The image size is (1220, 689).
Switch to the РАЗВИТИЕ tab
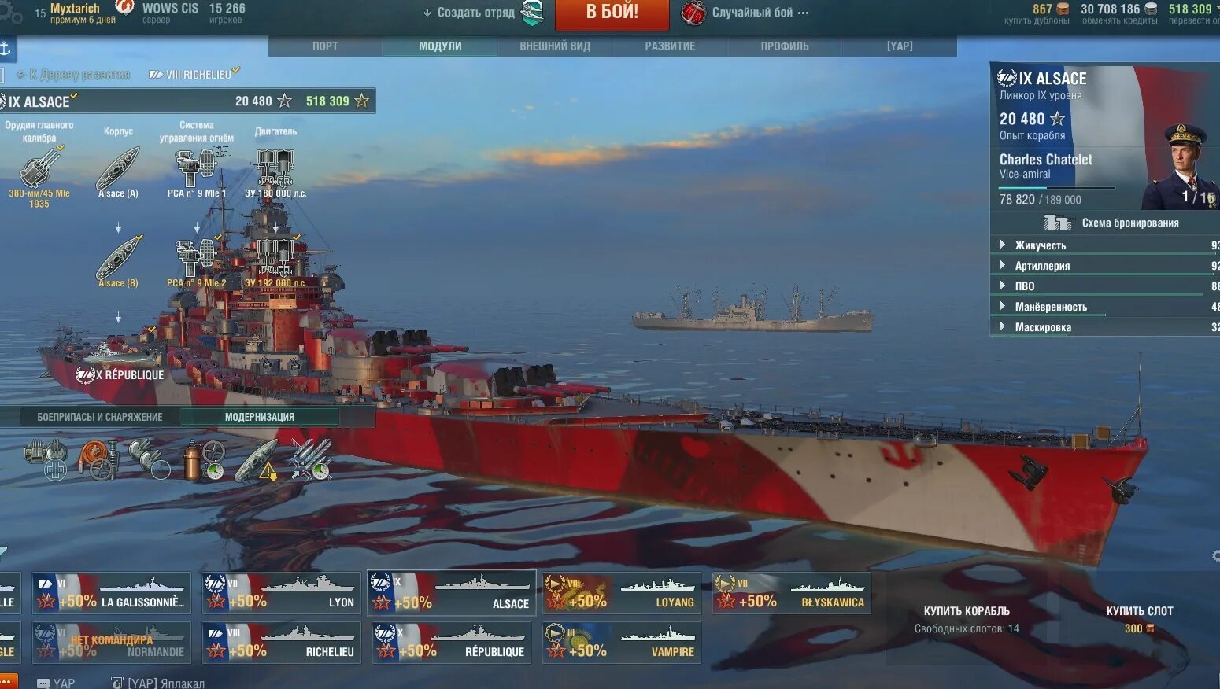click(670, 46)
